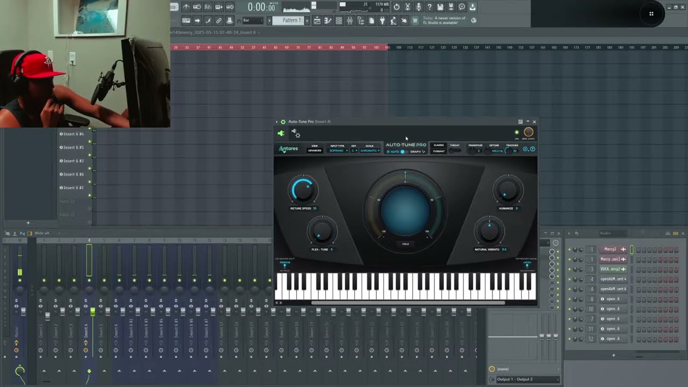
Task: Open the Audio channel filter dropdown
Action: coord(613,233)
